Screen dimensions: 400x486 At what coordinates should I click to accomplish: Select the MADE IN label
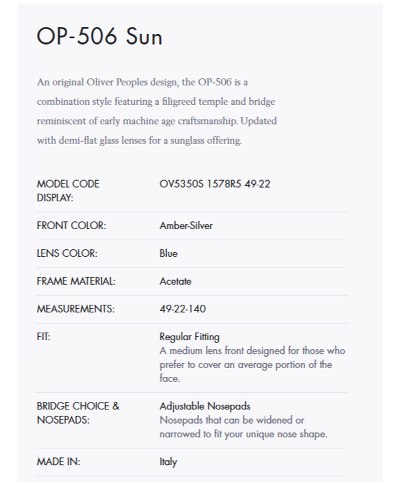click(58, 462)
